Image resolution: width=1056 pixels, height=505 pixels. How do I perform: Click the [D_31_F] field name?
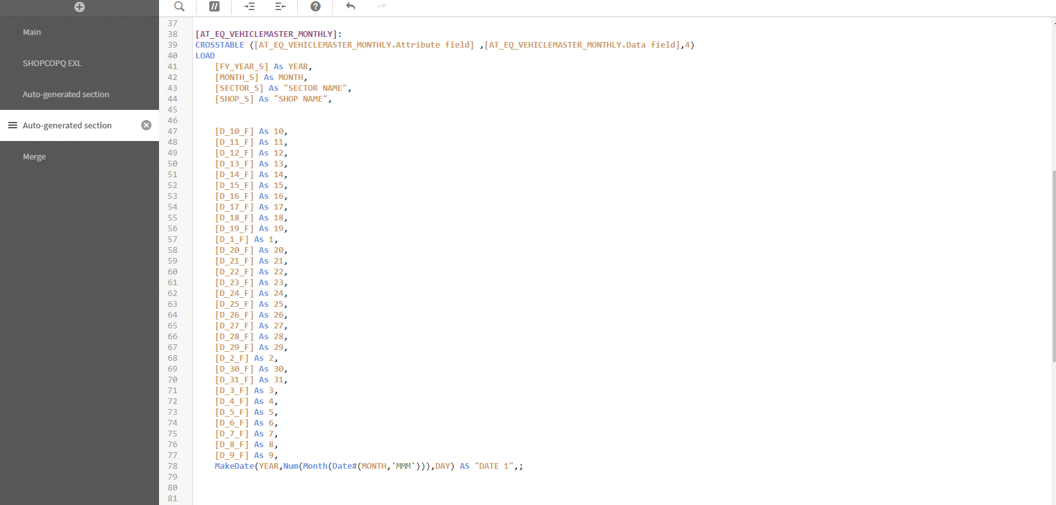point(234,380)
